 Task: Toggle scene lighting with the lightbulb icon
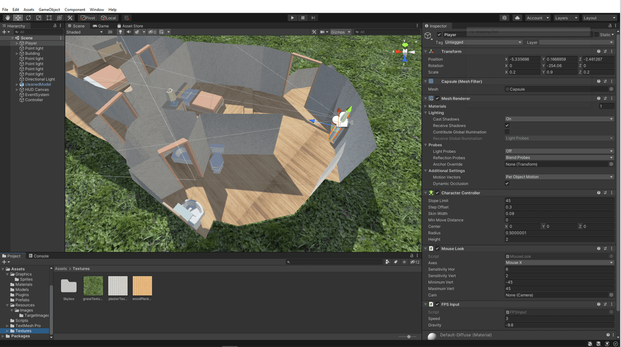pyautogui.click(x=120, y=32)
